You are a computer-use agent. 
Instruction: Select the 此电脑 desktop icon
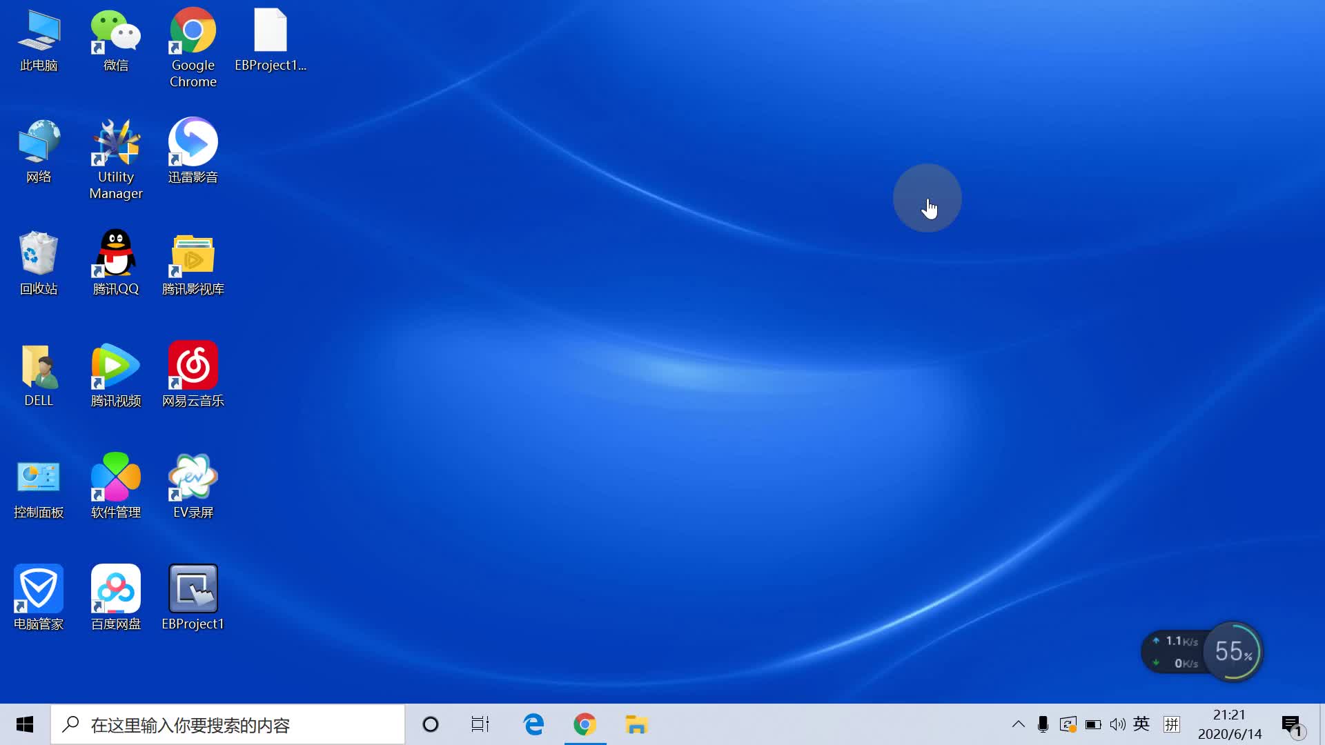pyautogui.click(x=39, y=40)
